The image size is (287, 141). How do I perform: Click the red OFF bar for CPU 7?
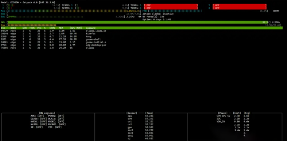[x=240, y=6]
